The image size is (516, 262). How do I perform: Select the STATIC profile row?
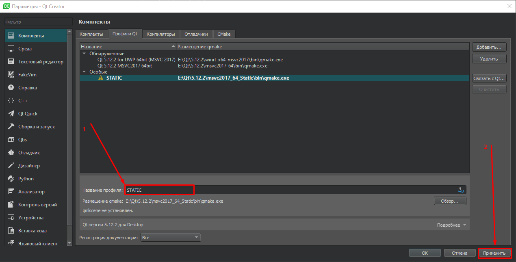tap(274, 78)
